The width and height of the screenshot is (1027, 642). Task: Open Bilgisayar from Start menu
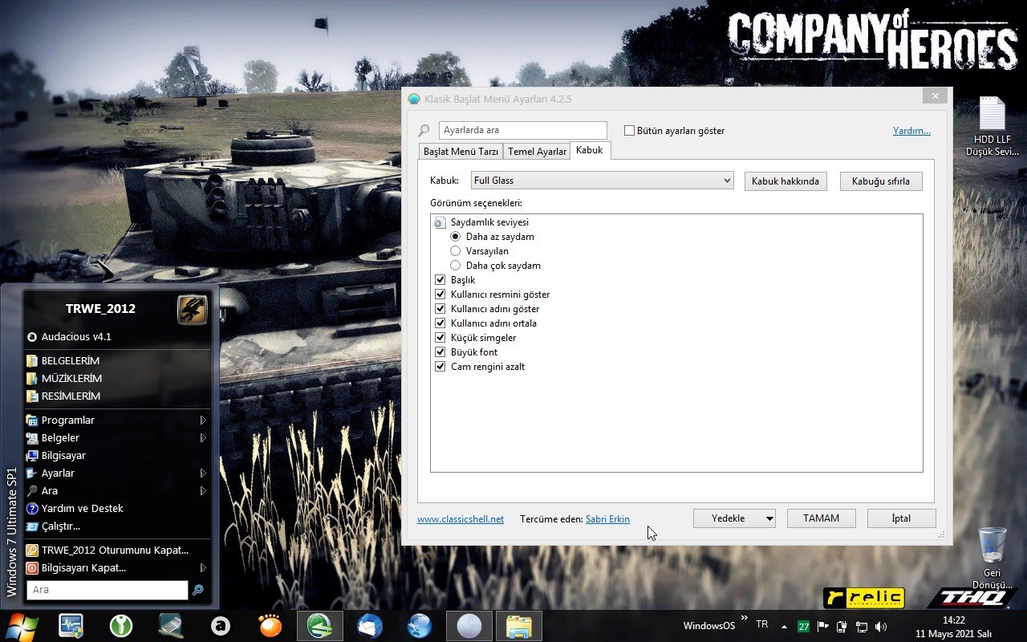click(117, 455)
